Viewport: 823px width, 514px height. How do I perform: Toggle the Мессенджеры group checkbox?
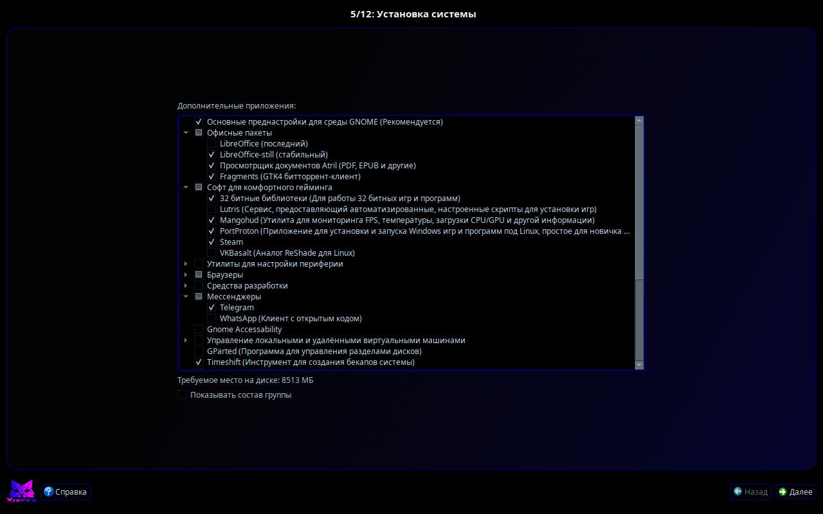[199, 297]
